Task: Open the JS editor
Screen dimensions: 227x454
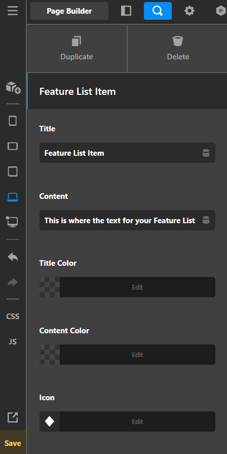Action: (x=13, y=342)
